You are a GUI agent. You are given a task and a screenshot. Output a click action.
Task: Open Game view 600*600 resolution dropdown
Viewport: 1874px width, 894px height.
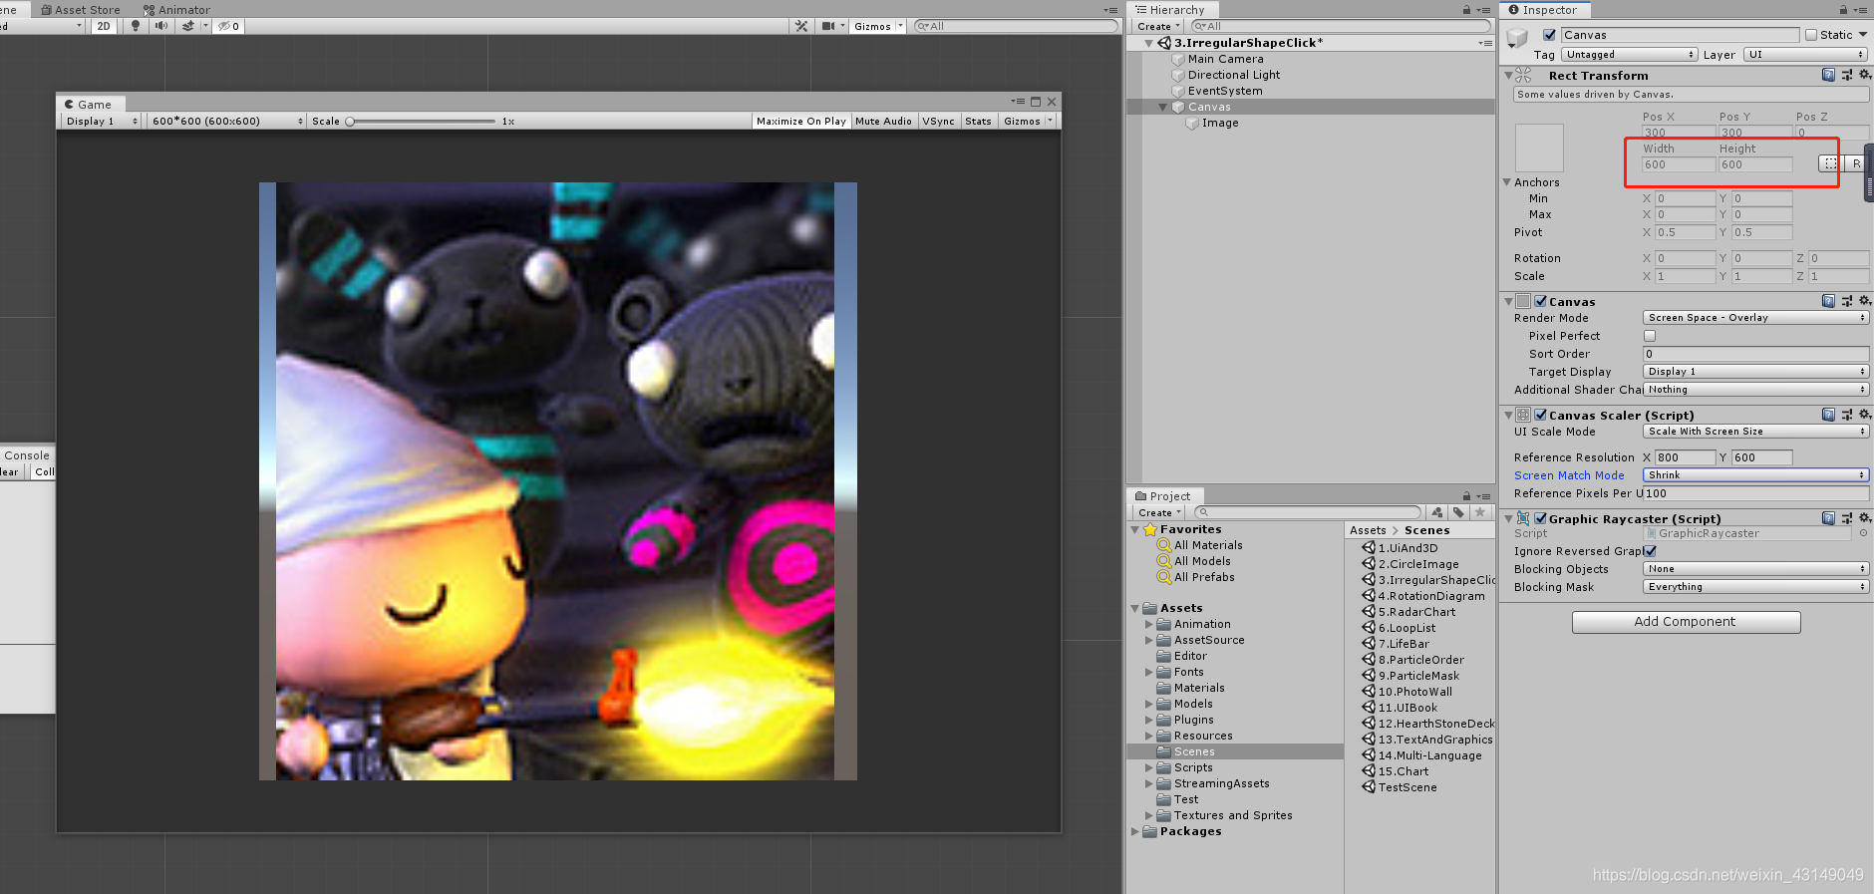click(x=226, y=121)
